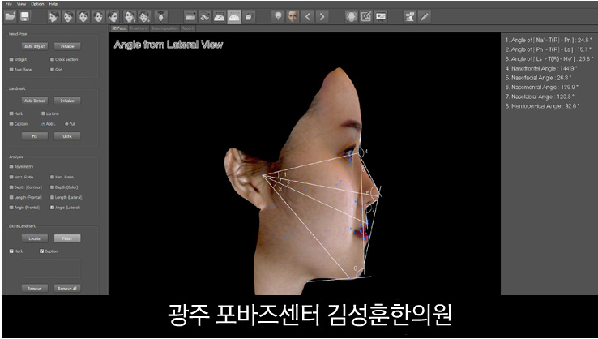Click the pencil edit icon in toolbar
This screenshot has height=339, width=598.
(425, 16)
